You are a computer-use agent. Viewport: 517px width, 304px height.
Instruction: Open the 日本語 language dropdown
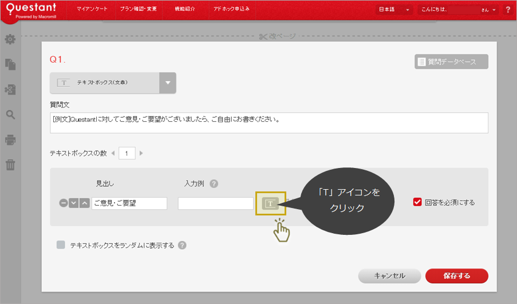click(x=394, y=10)
